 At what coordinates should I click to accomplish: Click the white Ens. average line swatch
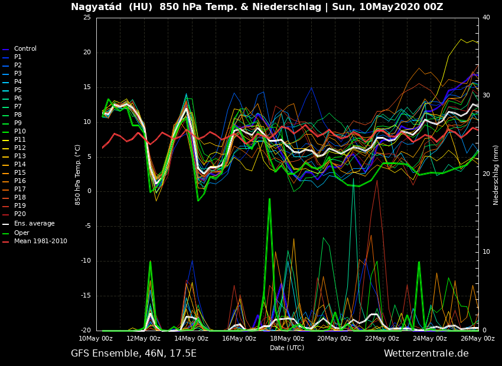[6, 224]
